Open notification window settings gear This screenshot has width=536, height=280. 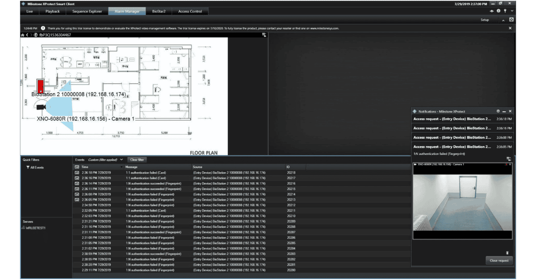498,111
